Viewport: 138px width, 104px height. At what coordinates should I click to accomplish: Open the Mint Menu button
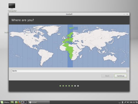coord(5,102)
